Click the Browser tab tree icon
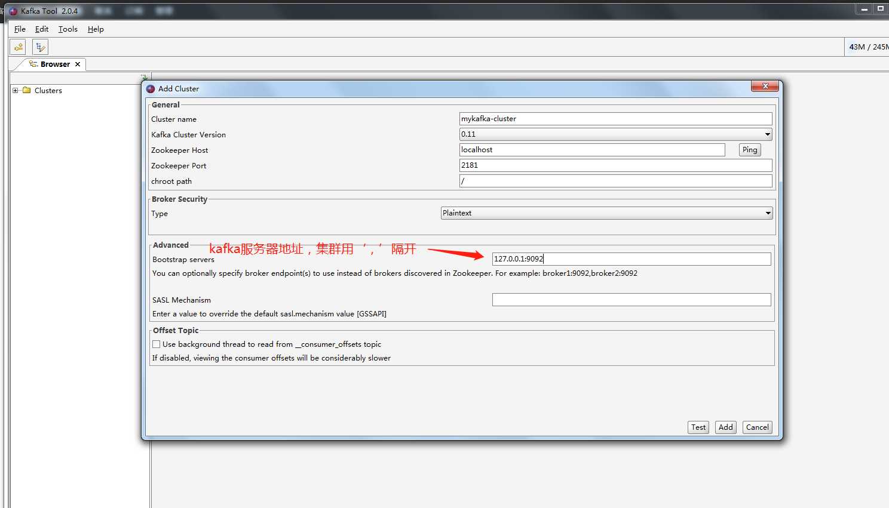This screenshot has width=889, height=508. (33, 64)
